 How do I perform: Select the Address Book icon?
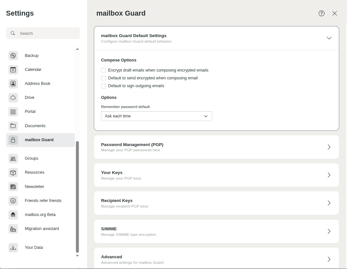[x=13, y=84]
